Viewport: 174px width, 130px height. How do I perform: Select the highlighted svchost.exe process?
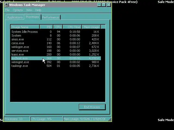[x=56, y=58]
